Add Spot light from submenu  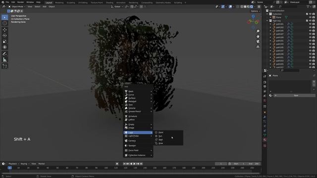tap(168, 139)
